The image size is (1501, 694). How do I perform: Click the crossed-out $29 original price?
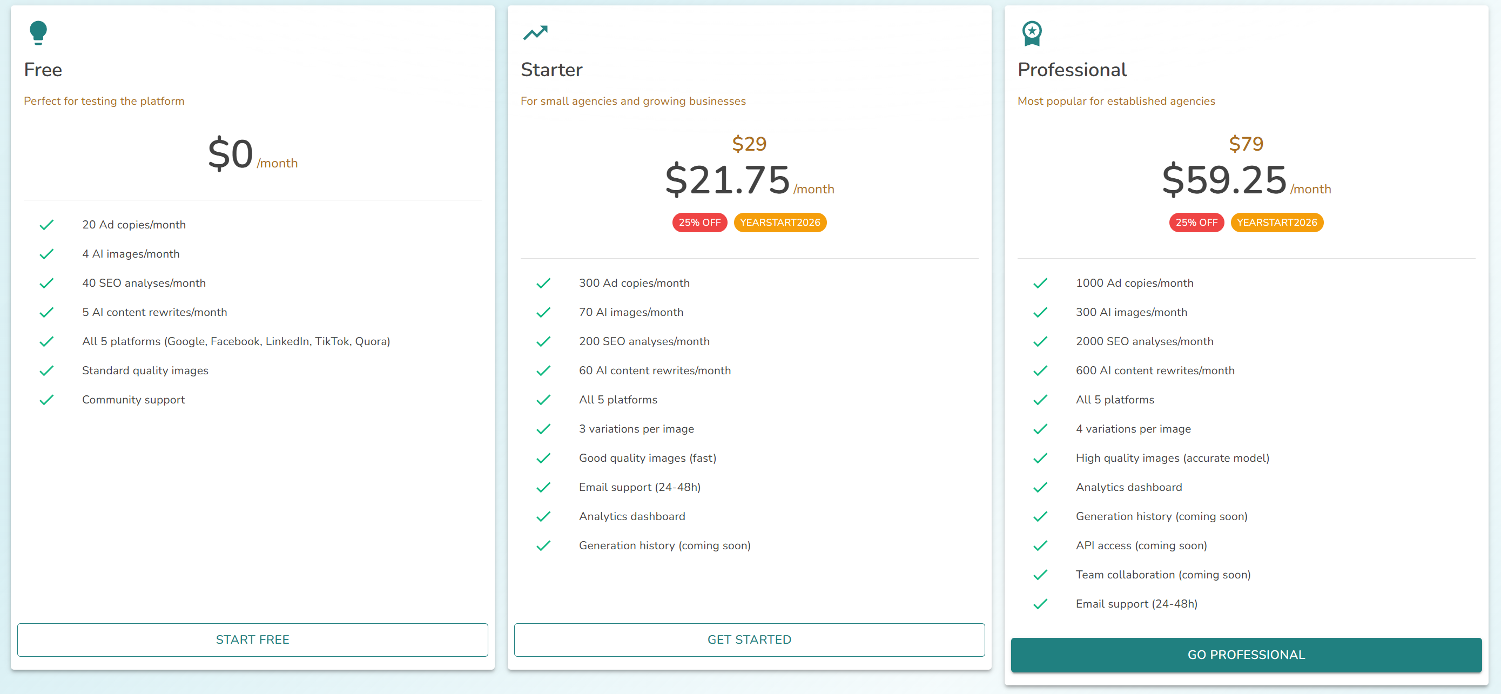[x=749, y=143]
